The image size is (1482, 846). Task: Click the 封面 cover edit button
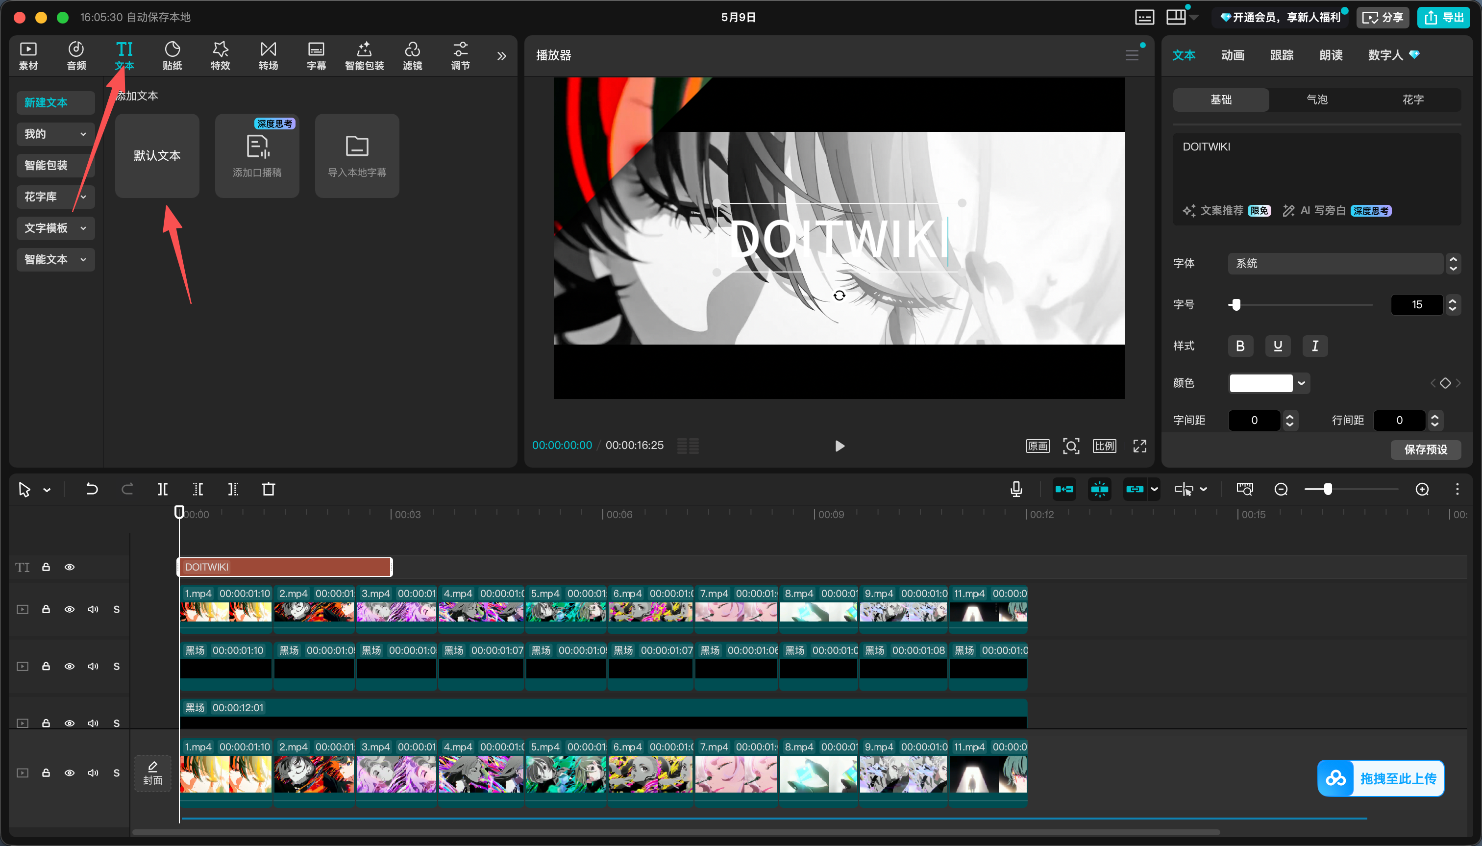[153, 773]
